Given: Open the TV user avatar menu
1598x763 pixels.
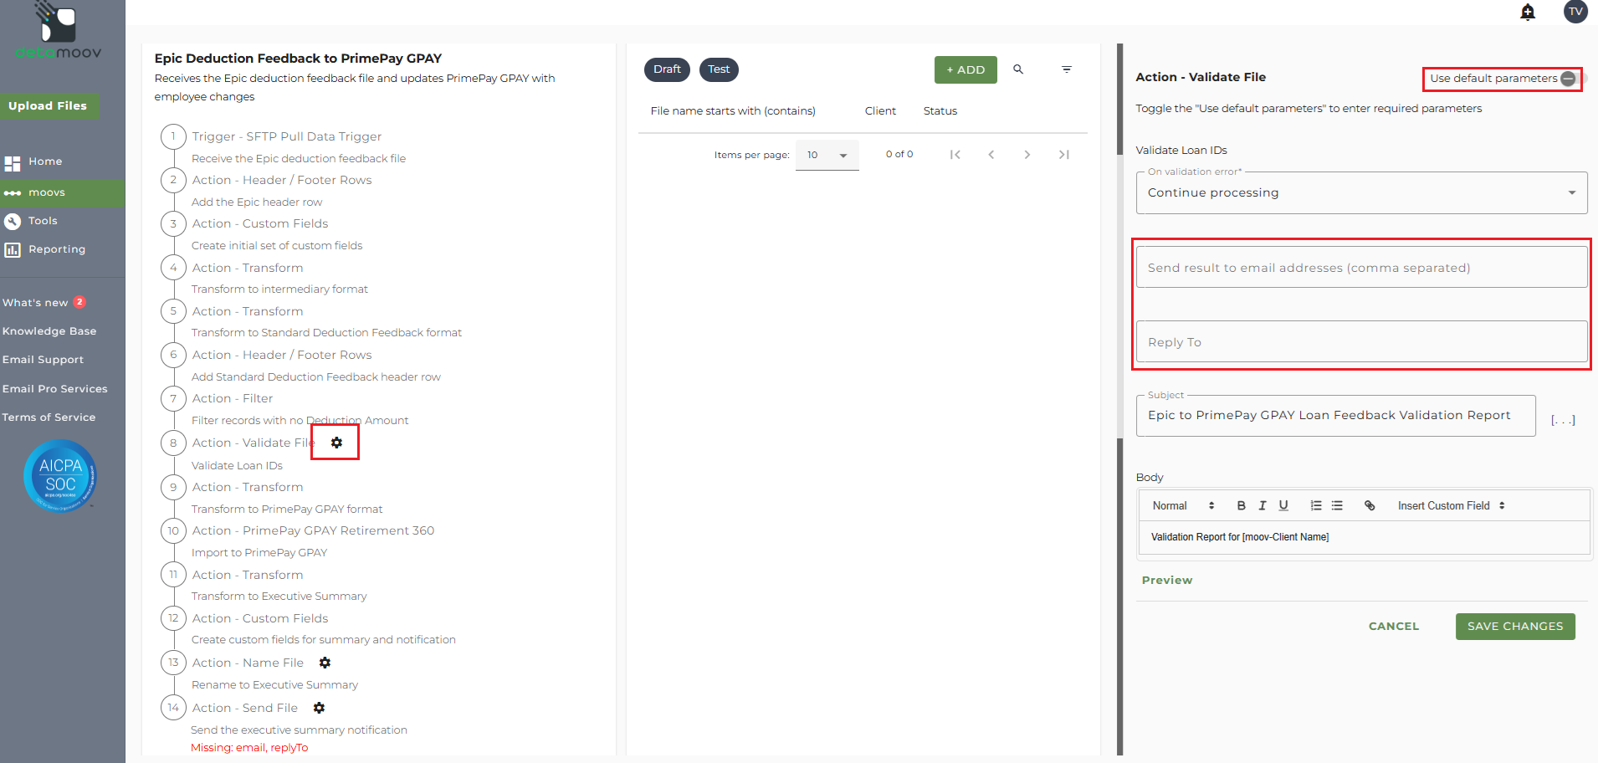Looking at the screenshot, I should (x=1575, y=12).
